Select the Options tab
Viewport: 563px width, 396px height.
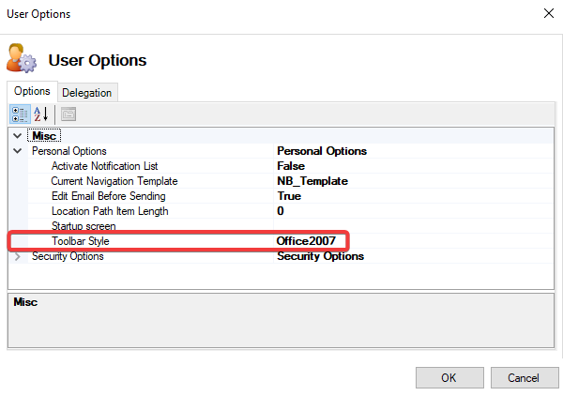32,91
